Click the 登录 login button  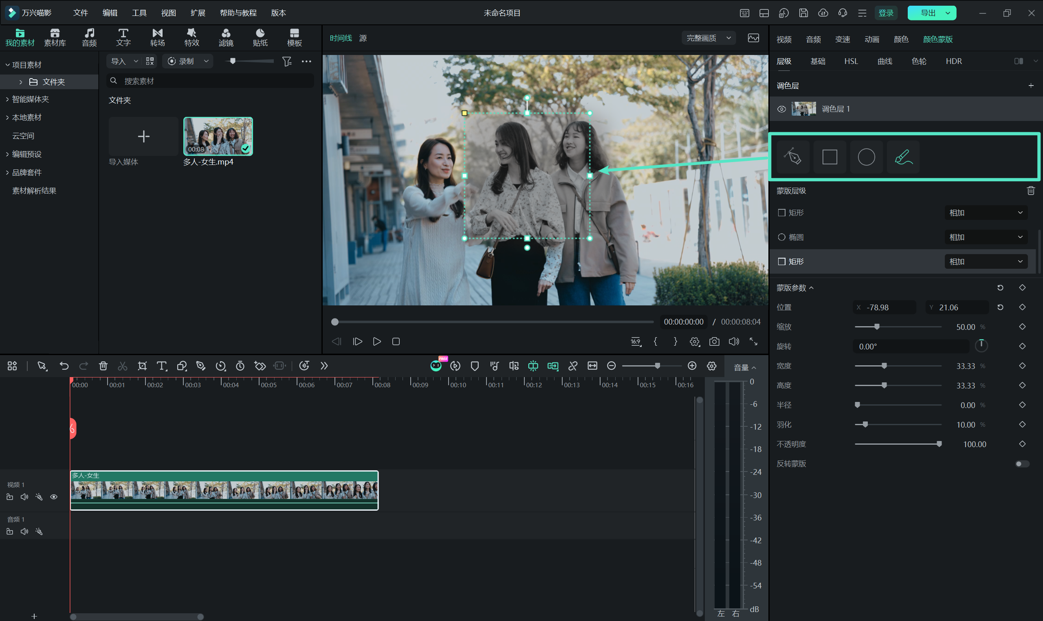[886, 13]
